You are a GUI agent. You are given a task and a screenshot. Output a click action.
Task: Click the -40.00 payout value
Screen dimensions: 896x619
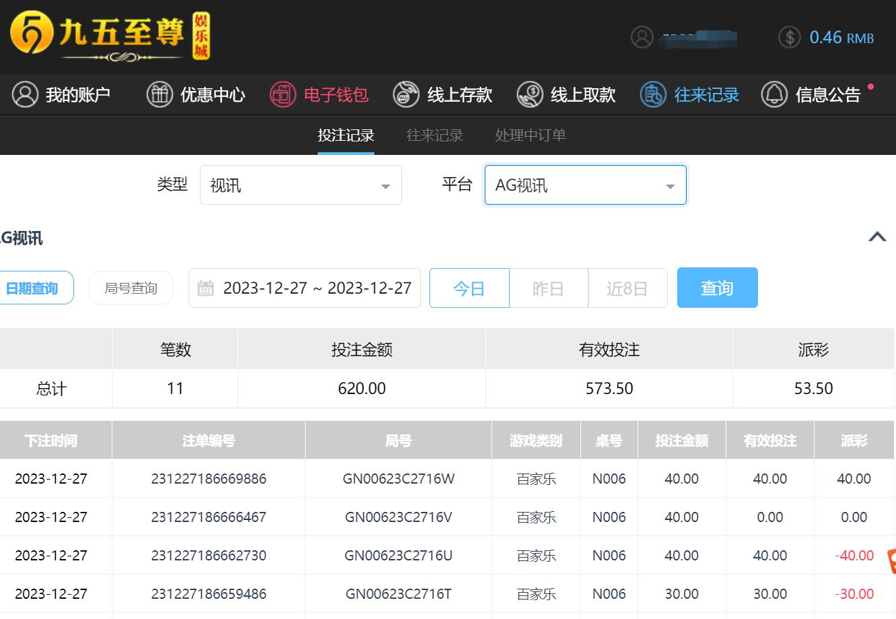click(x=854, y=556)
